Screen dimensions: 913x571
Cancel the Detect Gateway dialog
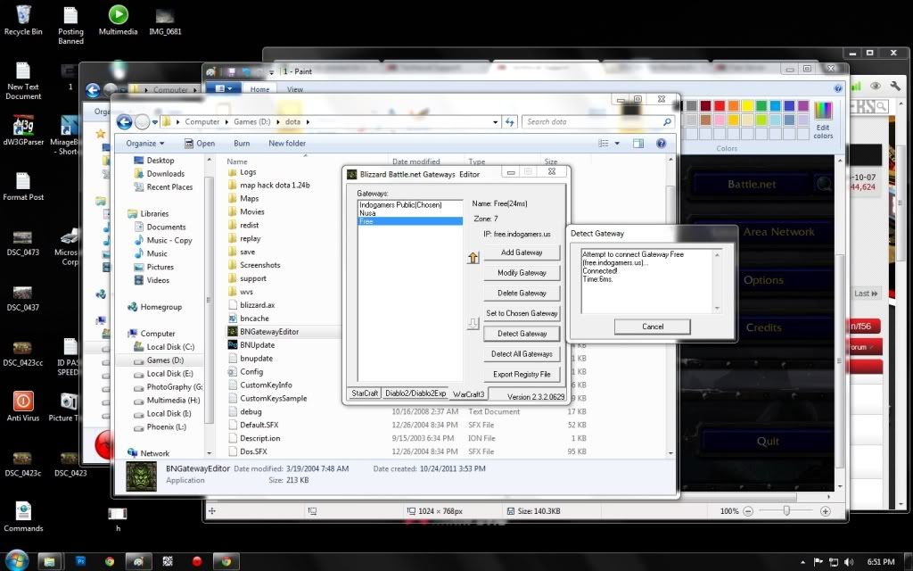pyautogui.click(x=652, y=327)
